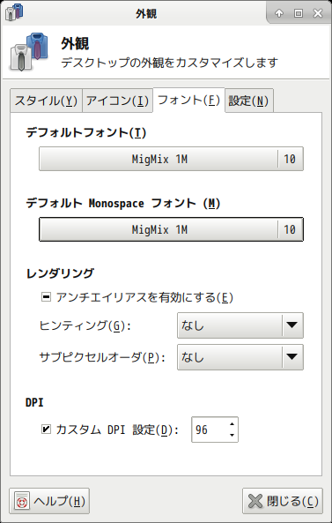Click the large Appearance shirts icon in header
This screenshot has height=523, width=332.
click(30, 52)
